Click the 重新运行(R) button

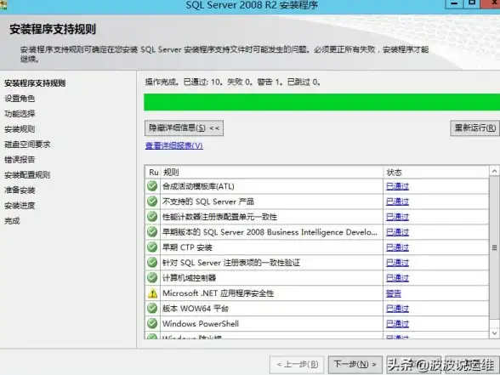click(474, 128)
